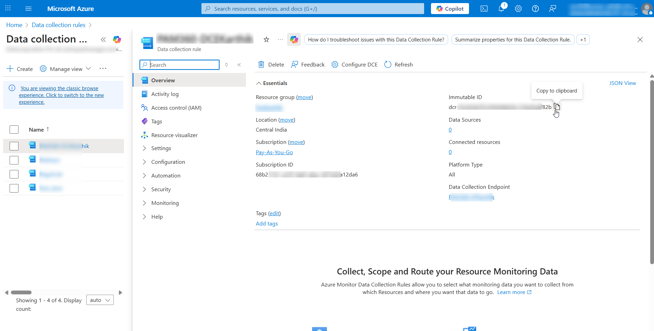Star this data collection rule as favorite
This screenshot has width=654, height=331.
tap(266, 39)
